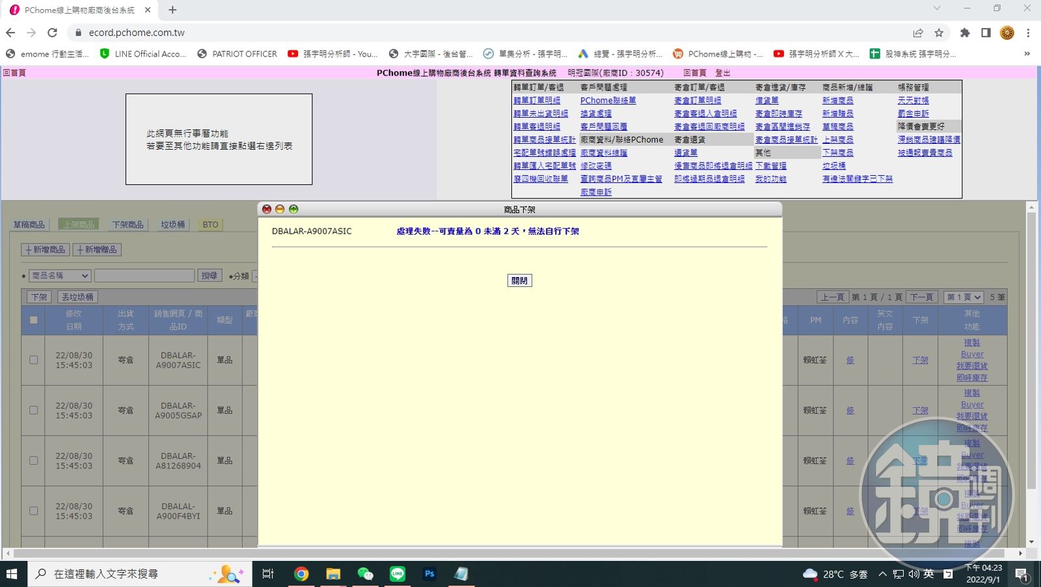This screenshot has width=1041, height=587.
Task: Open browser extensions puzzle icon
Action: (965, 33)
